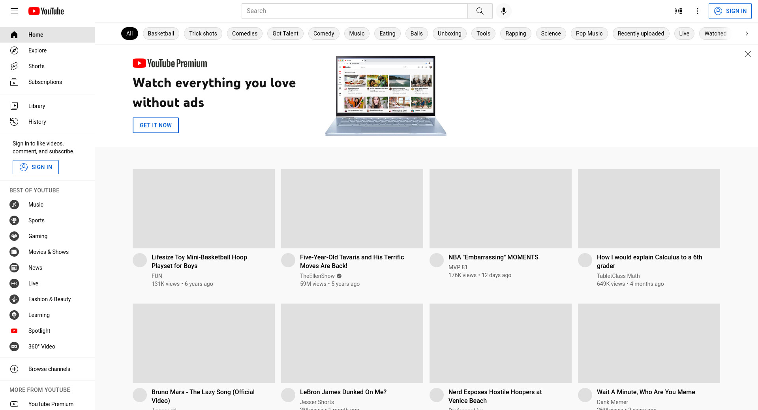Open Movies & Shows sidebar item
Image resolution: width=758 pixels, height=410 pixels.
(47, 252)
